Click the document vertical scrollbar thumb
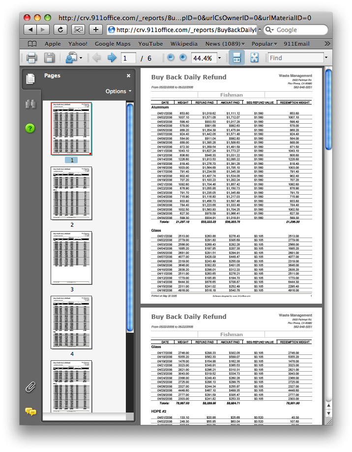352x452 pixels. pyautogui.click(x=328, y=109)
